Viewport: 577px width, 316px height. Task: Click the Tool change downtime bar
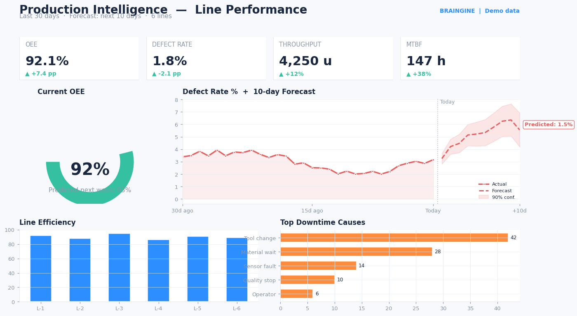[x=394, y=238]
